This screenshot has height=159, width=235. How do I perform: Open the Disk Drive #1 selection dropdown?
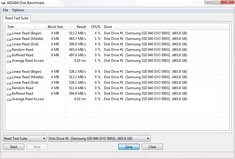99,139
